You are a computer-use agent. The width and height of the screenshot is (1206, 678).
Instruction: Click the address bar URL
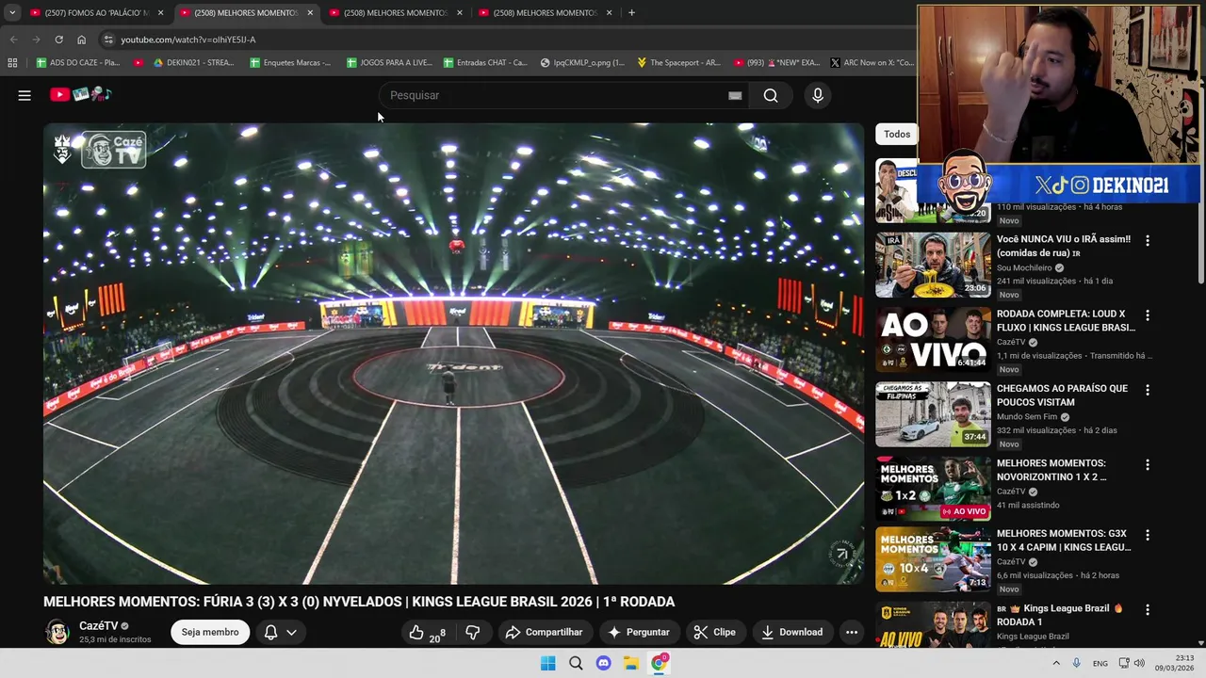[x=188, y=40]
